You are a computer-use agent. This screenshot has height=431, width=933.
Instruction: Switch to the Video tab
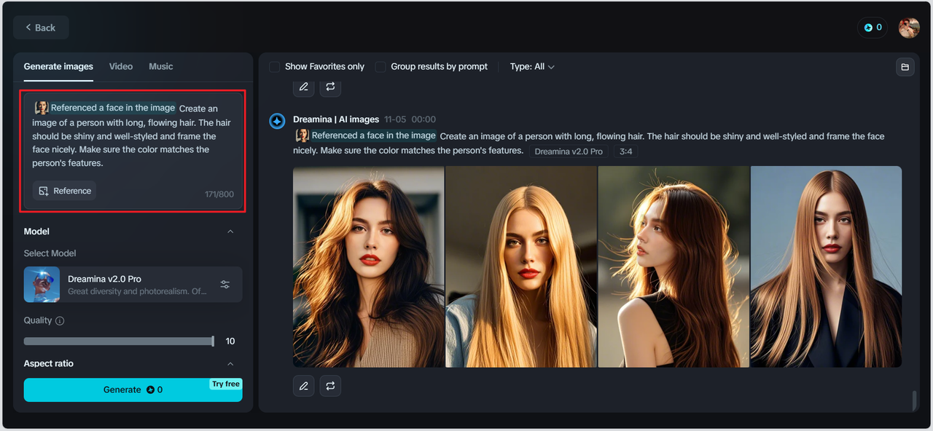[121, 66]
